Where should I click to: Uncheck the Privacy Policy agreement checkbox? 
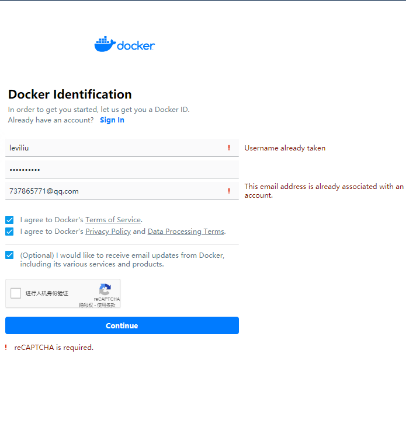(9, 232)
